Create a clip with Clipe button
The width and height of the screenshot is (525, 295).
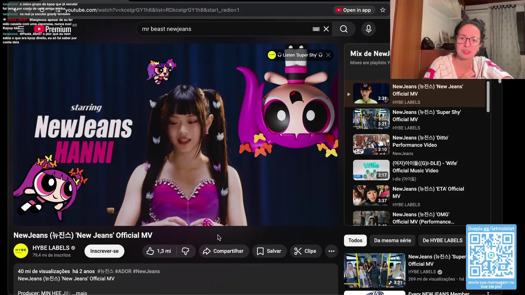(305, 251)
